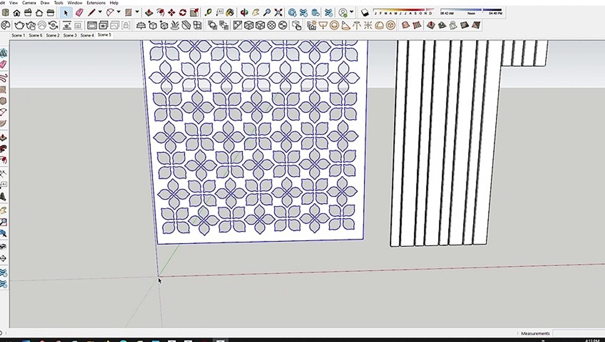Select the spotlight cone icon
This screenshot has height=342, width=605.
pos(345,25)
